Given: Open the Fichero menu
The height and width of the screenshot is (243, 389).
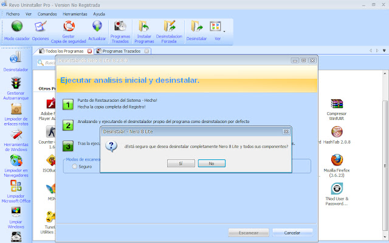Looking at the screenshot, I should (13, 14).
